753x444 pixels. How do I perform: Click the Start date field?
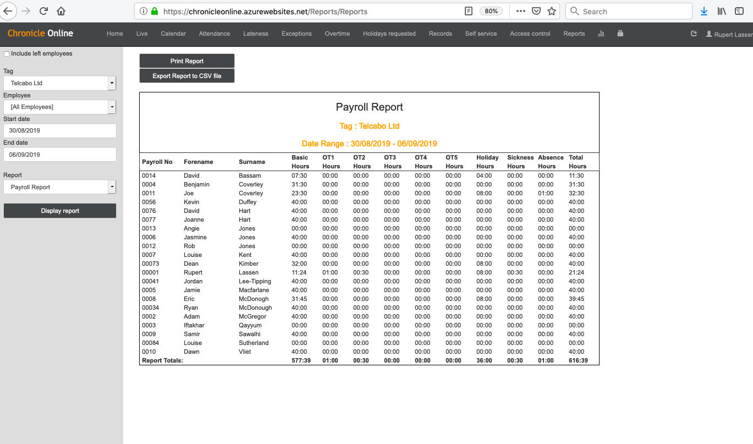[x=59, y=130]
